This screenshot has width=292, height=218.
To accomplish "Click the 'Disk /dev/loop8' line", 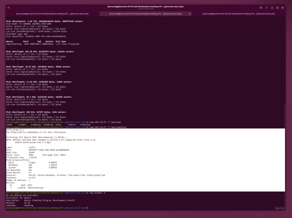I will [x=40, y=52].
